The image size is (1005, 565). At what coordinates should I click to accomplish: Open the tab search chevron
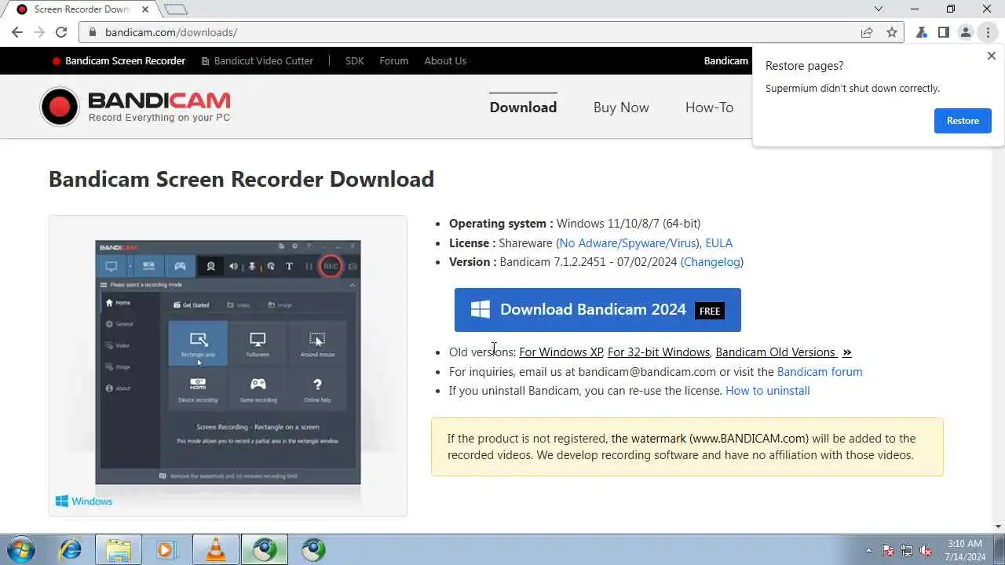pyautogui.click(x=879, y=9)
